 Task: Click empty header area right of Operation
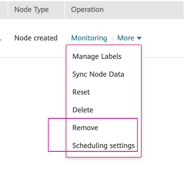148,10
